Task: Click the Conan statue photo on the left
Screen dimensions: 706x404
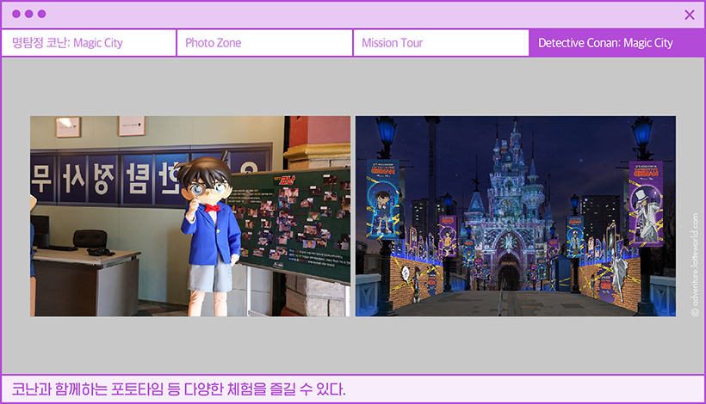Action: point(190,216)
